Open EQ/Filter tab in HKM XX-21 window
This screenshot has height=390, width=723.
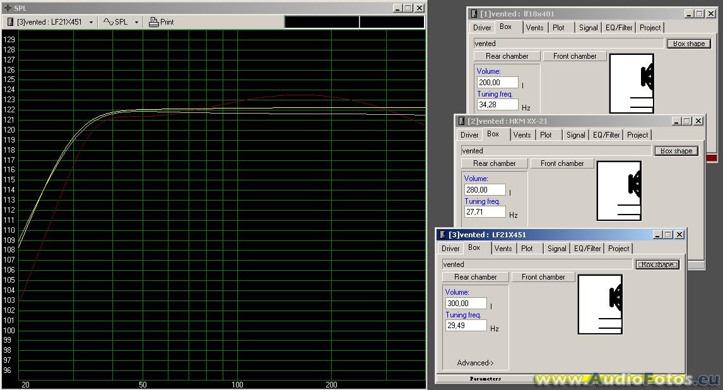(606, 135)
